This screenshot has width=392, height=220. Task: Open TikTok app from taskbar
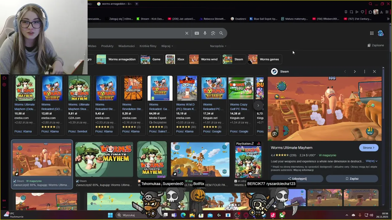tap(273, 215)
